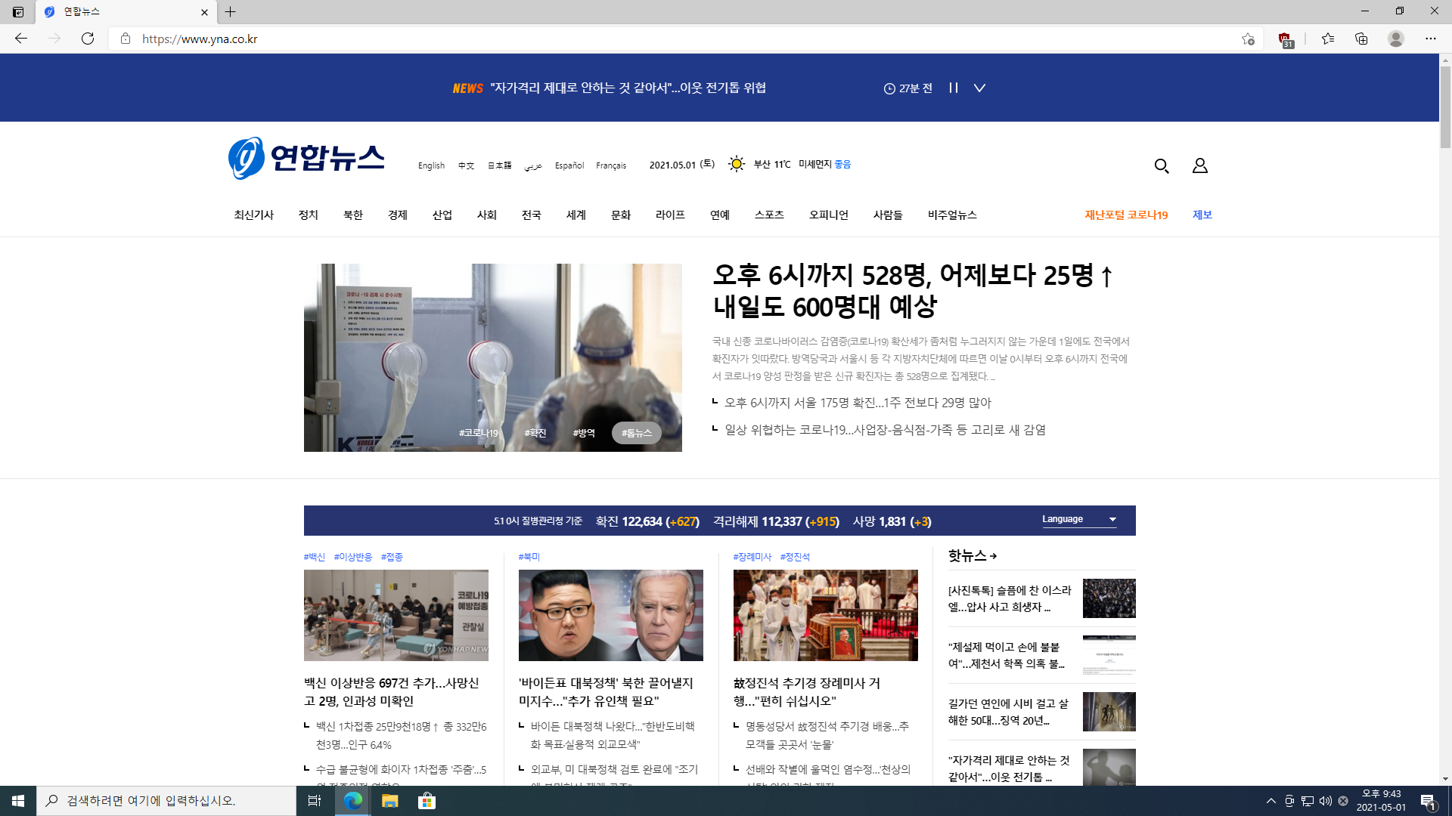Open the volume speaker tray icon
The width and height of the screenshot is (1452, 816).
click(x=1325, y=801)
